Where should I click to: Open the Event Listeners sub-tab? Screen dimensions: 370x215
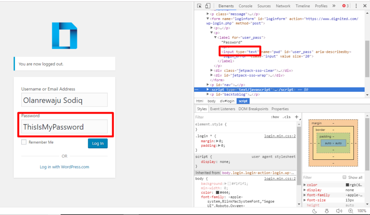[223, 109]
